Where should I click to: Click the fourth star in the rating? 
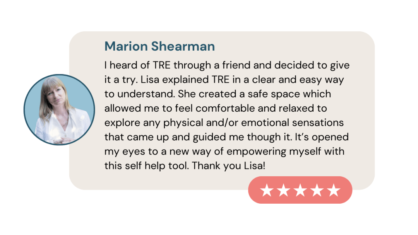(317, 190)
